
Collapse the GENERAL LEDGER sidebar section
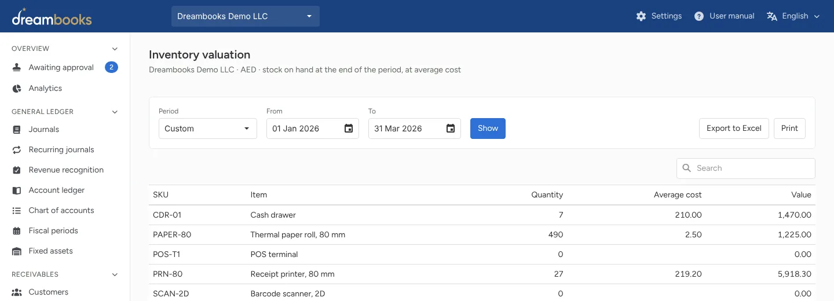(x=115, y=112)
